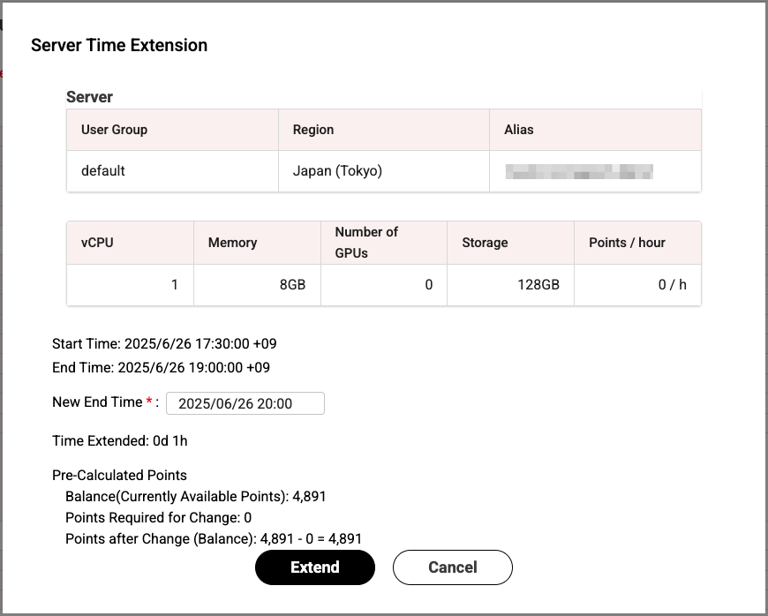Click the Pre-Calculated Points balance line
This screenshot has width=768, height=616.
tap(195, 496)
